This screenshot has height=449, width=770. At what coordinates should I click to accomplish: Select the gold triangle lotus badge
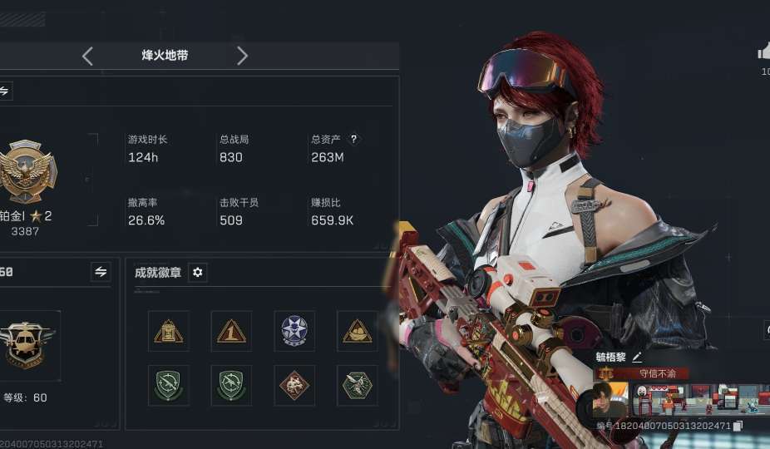click(357, 331)
